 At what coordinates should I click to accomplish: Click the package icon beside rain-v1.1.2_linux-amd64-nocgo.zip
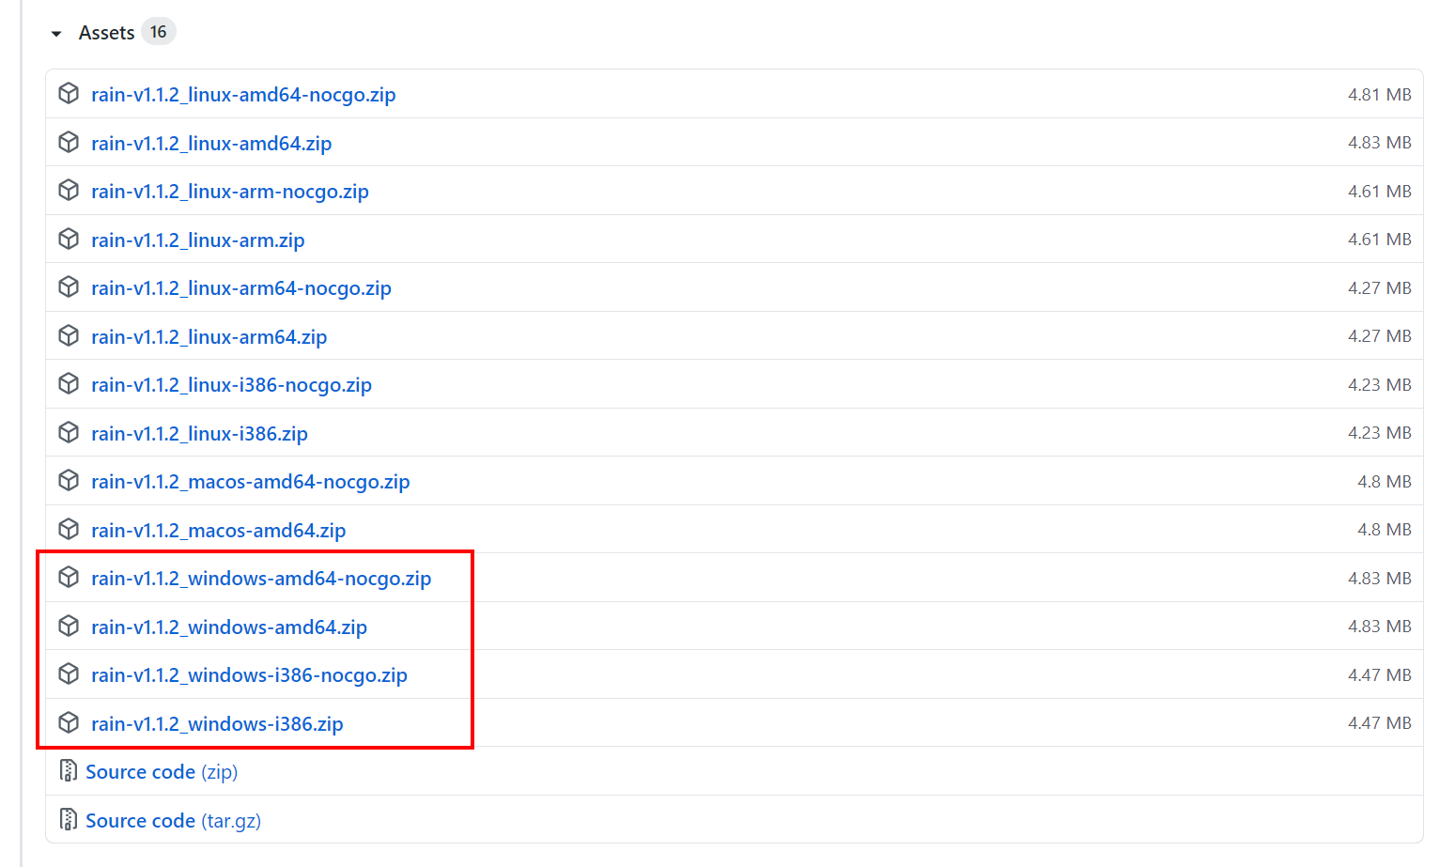coord(69,92)
